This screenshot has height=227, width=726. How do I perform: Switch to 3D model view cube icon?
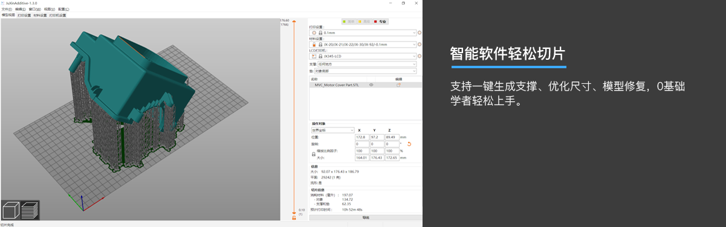[11, 210]
